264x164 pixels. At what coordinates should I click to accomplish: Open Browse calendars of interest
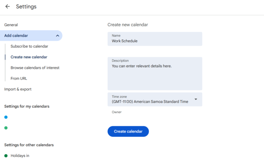pos(35,68)
